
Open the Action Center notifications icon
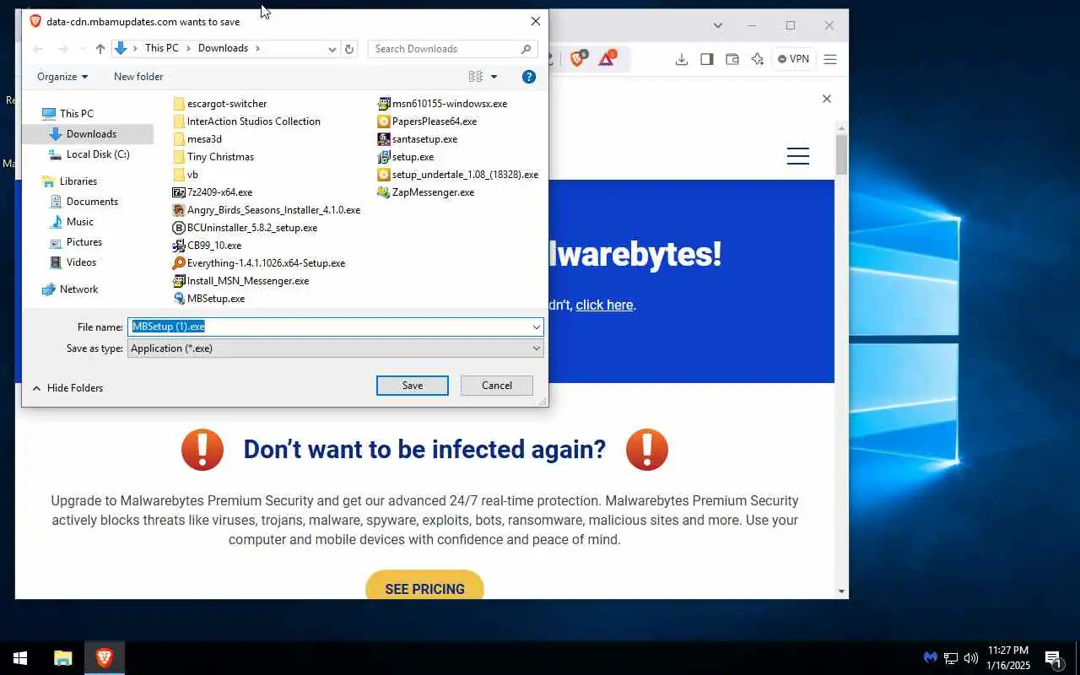[1053, 658]
